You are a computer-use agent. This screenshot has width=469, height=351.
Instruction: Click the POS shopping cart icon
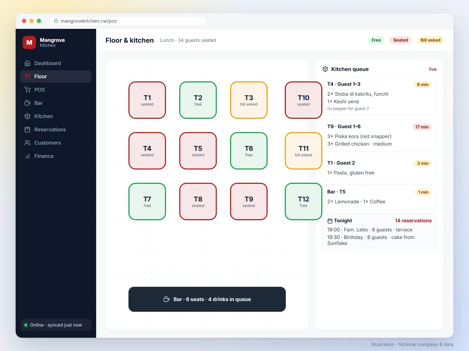pos(27,90)
